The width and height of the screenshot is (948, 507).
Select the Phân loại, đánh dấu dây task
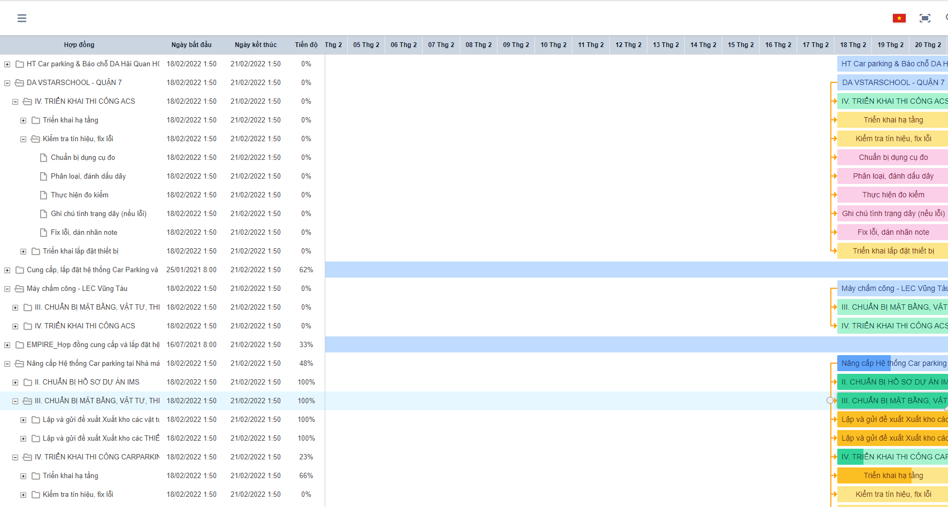(x=88, y=176)
